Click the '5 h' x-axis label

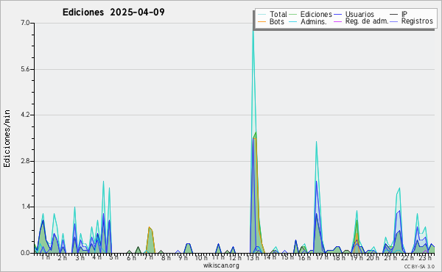tap(113, 257)
